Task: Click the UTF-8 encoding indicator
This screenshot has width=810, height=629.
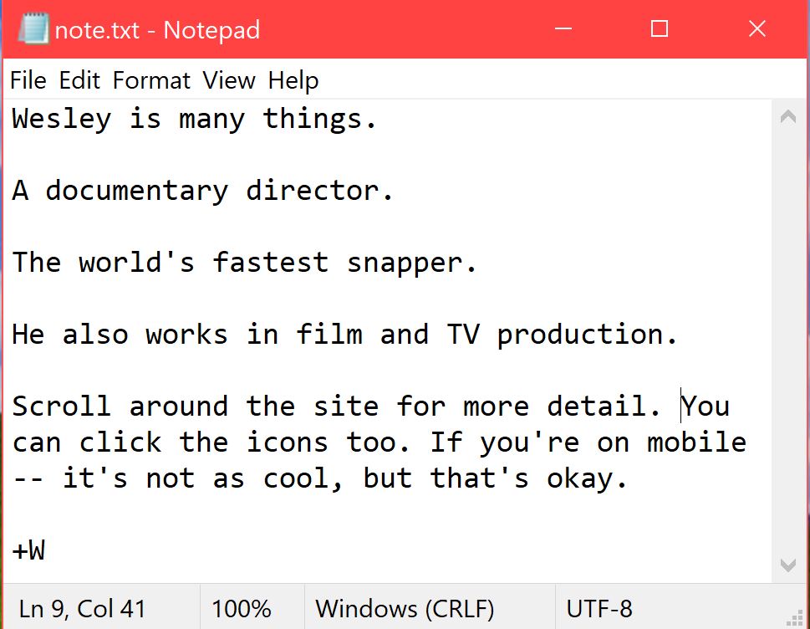Action: [599, 608]
